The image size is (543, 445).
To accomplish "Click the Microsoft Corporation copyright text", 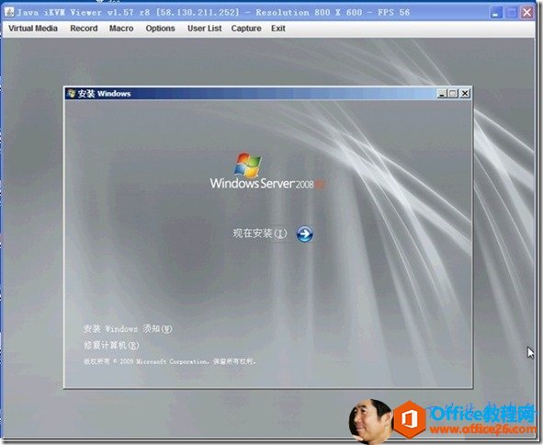I will point(170,361).
